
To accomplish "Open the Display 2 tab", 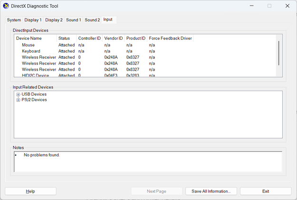I will 54,20.
